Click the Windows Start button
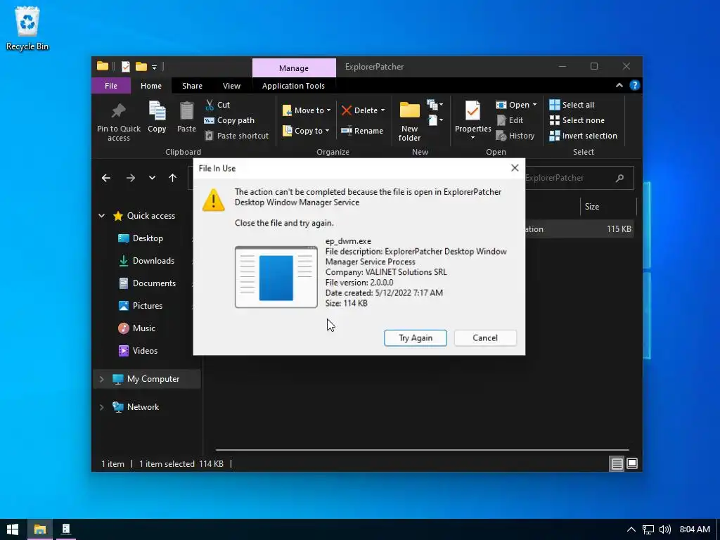This screenshot has height=540, width=720. 13,529
